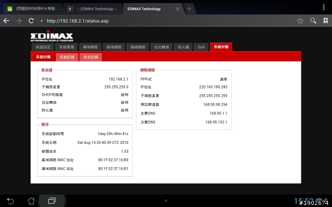Click the 網際網路 panel heading
Viewport: 332px width, 207px height.
point(147,70)
